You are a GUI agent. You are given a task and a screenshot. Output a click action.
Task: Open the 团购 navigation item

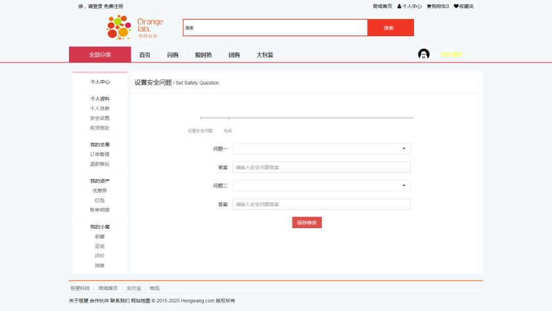[234, 55]
